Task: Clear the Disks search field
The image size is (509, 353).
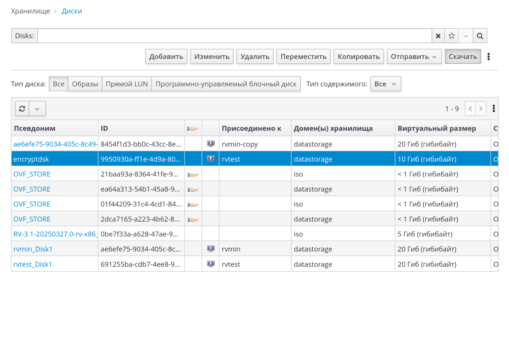Action: [x=438, y=36]
